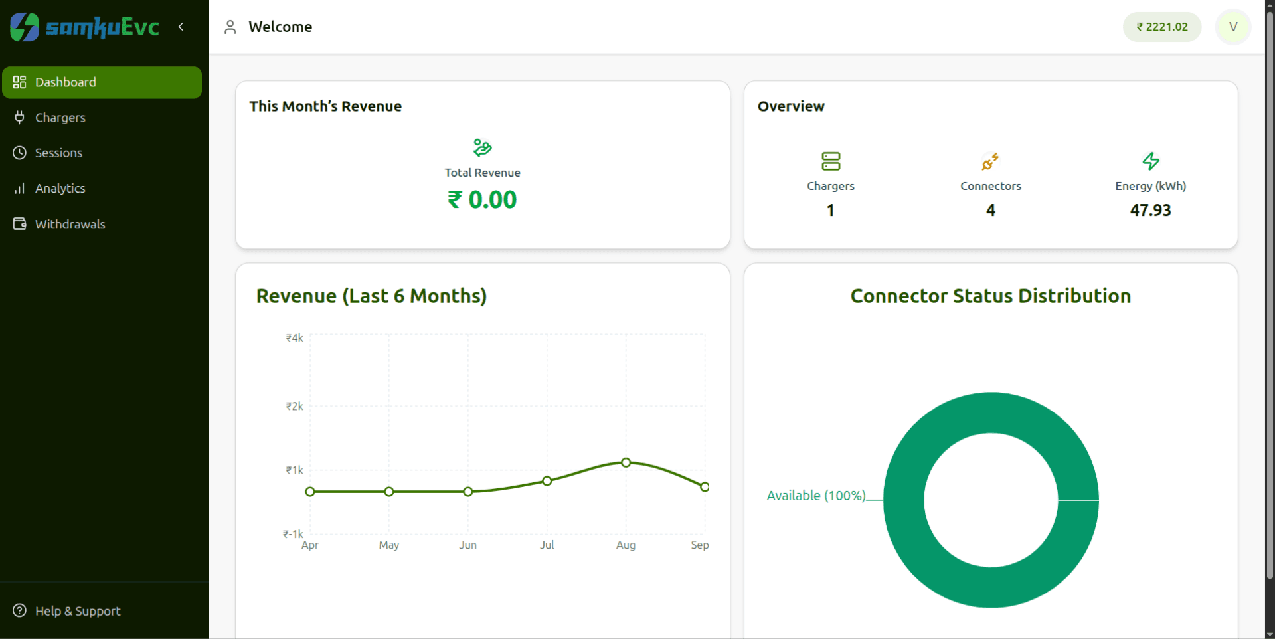
Task: Click the Connectors count 4
Action: click(990, 211)
